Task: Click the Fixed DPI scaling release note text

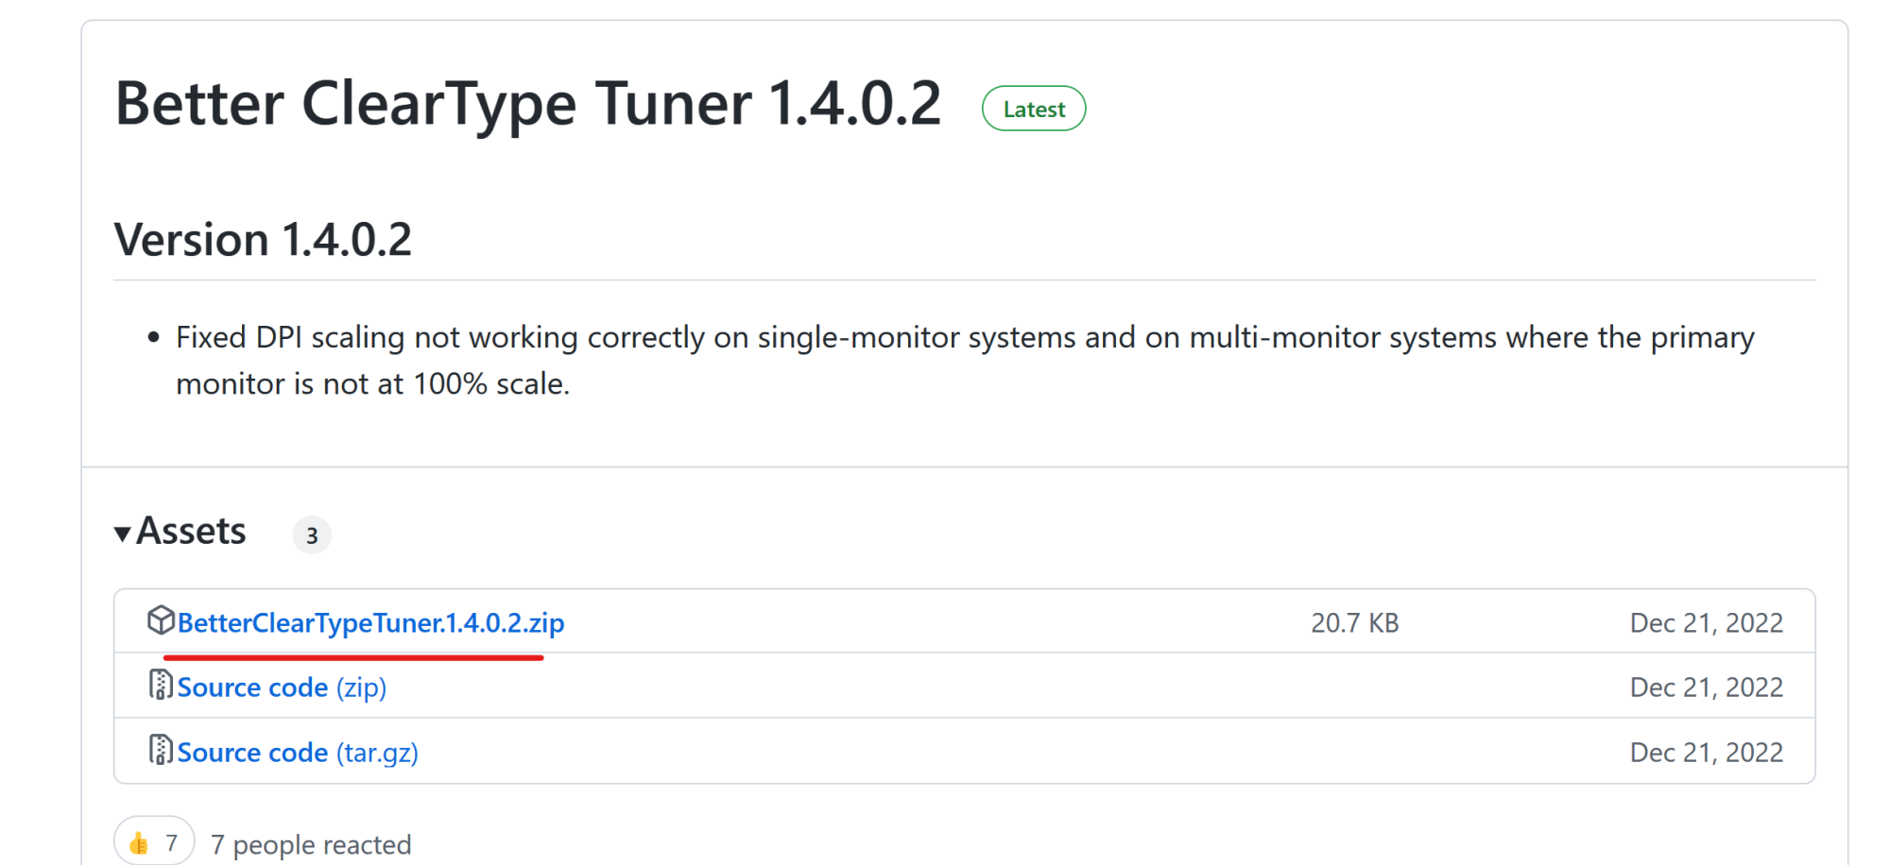Action: [x=965, y=361]
